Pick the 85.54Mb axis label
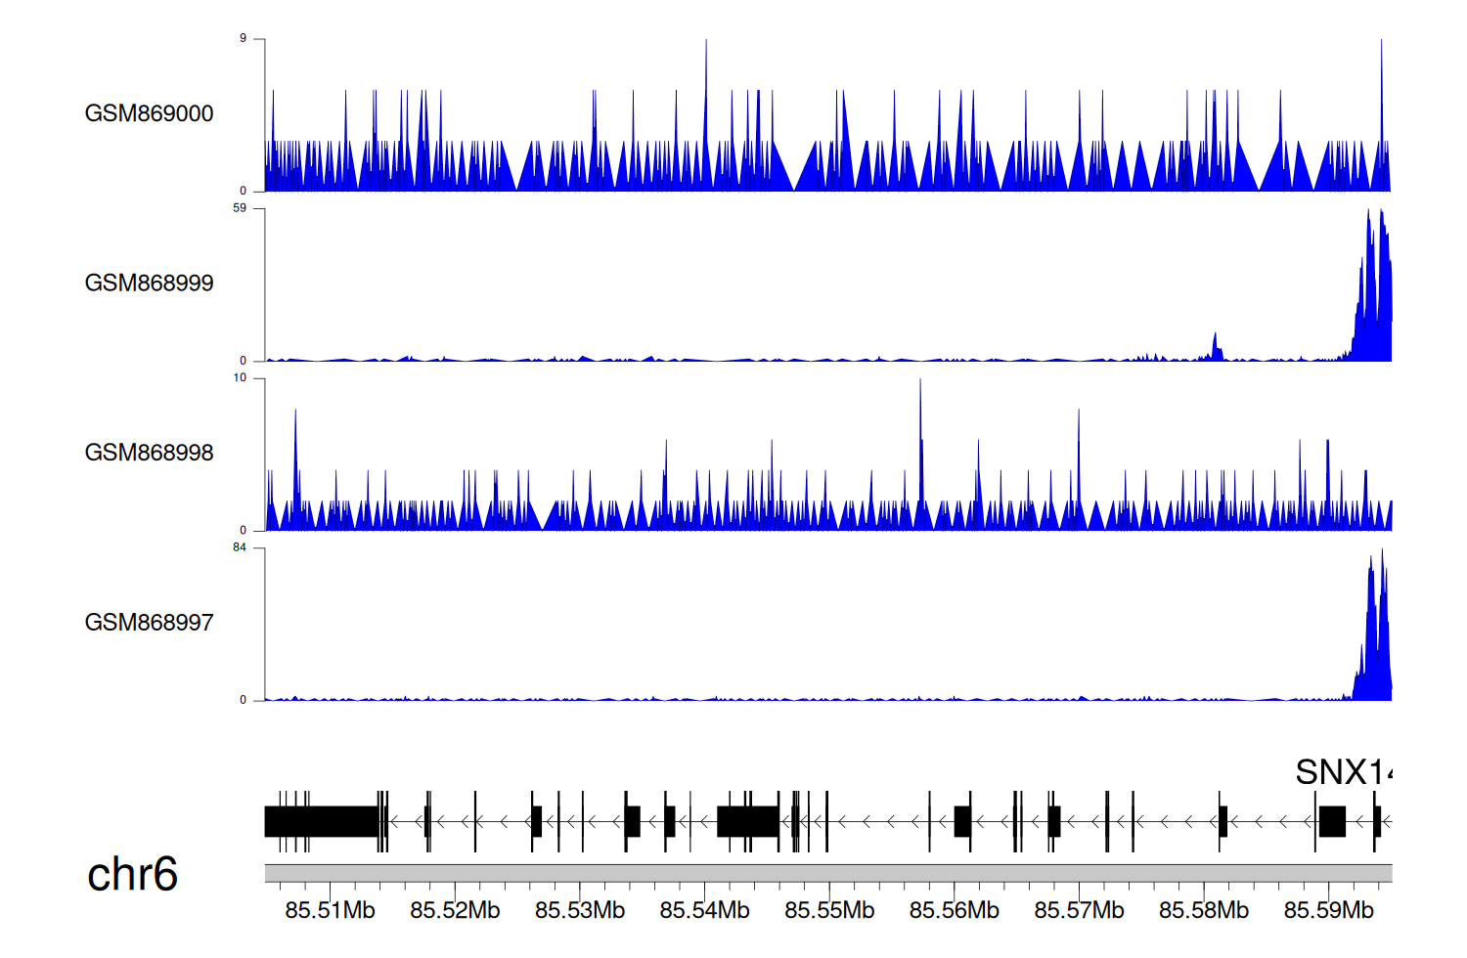Viewport: 1467px width, 958px height. (704, 910)
